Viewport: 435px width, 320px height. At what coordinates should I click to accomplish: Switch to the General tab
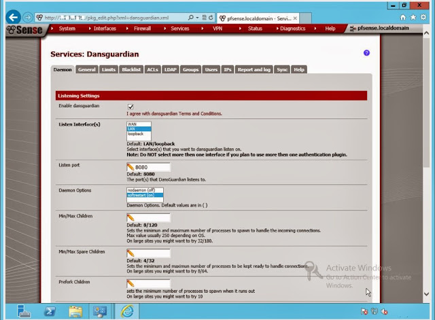tap(87, 69)
